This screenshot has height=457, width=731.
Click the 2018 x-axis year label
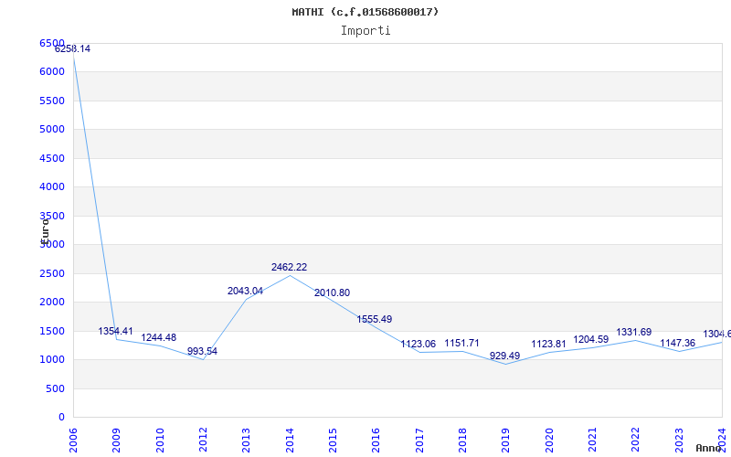click(462, 441)
